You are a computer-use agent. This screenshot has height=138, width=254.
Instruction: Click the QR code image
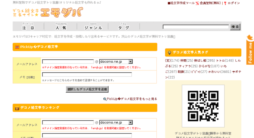(203, 106)
